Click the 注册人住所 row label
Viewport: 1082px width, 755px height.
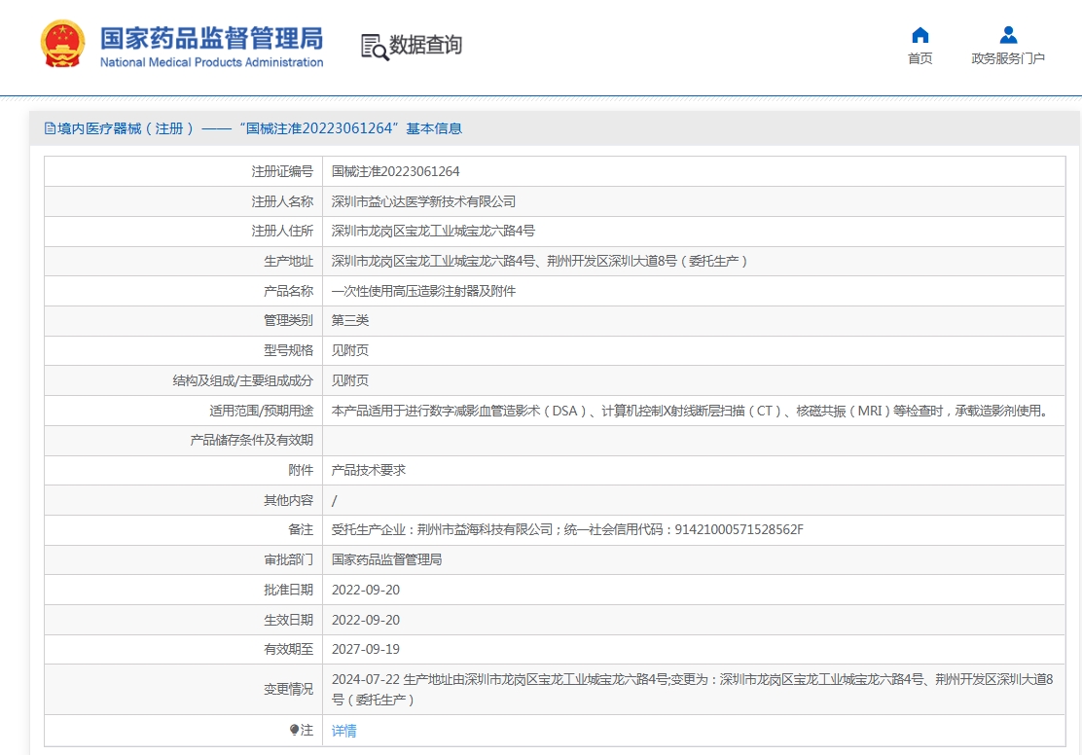[282, 232]
